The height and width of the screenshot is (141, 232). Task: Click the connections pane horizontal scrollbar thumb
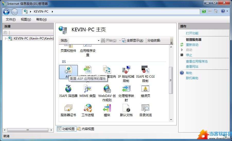28,130
